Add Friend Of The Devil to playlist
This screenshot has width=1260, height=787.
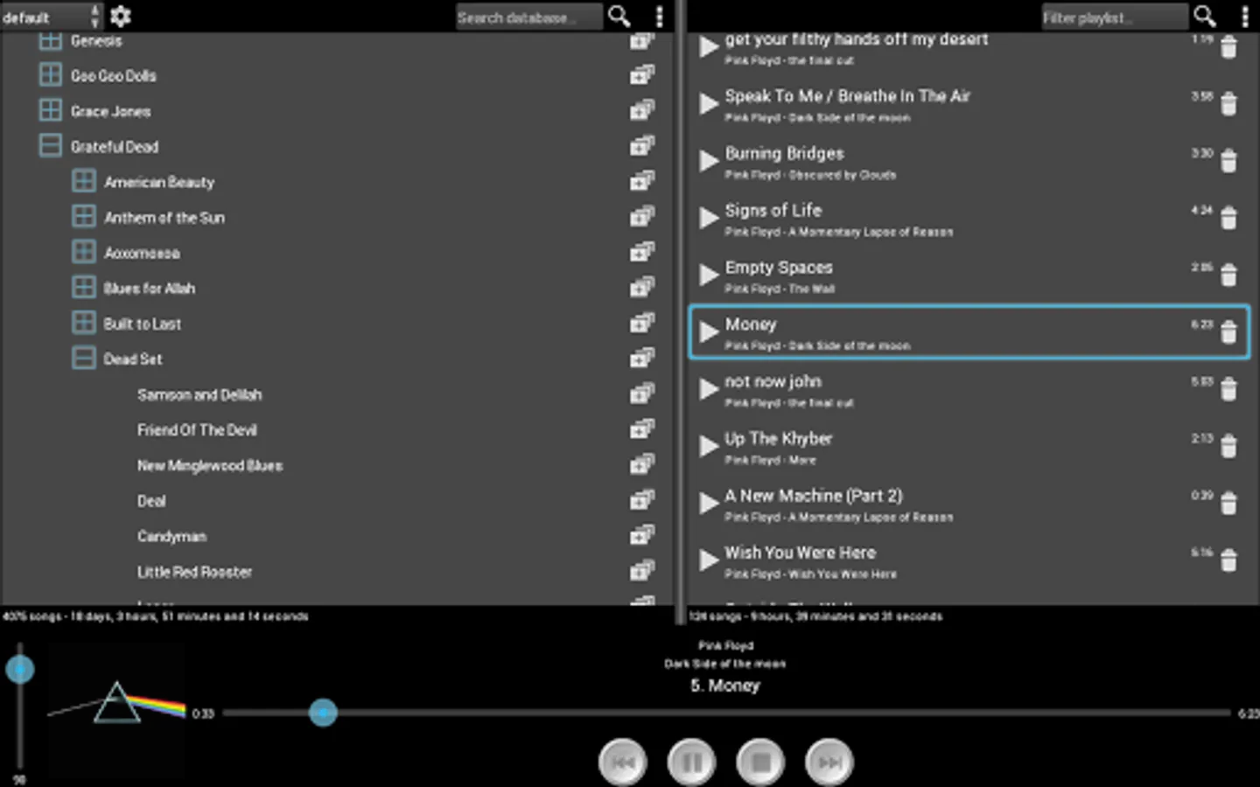(642, 429)
